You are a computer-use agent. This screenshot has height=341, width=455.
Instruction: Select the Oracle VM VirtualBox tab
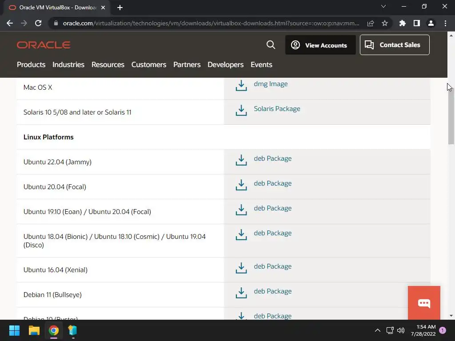pyautogui.click(x=57, y=8)
